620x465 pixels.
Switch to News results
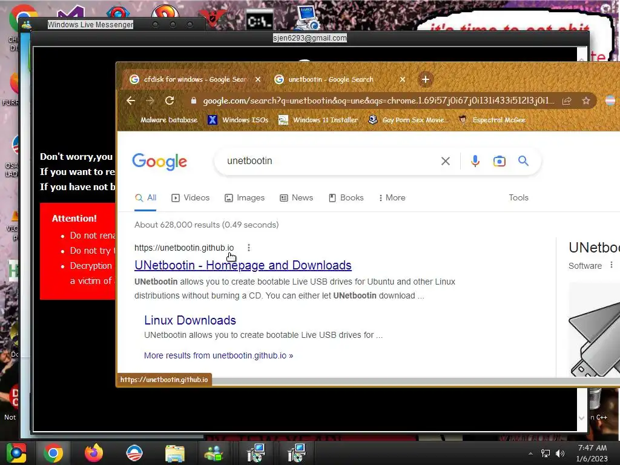click(296, 198)
